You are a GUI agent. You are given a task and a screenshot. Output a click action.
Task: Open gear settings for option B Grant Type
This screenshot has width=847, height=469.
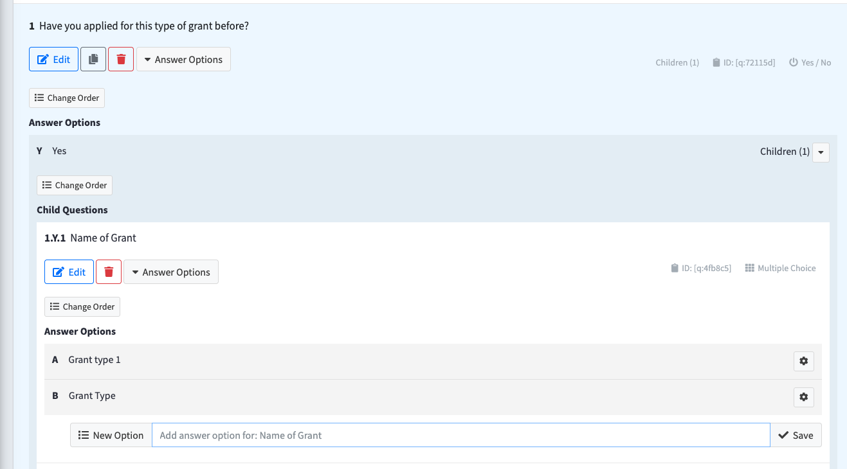click(x=803, y=397)
